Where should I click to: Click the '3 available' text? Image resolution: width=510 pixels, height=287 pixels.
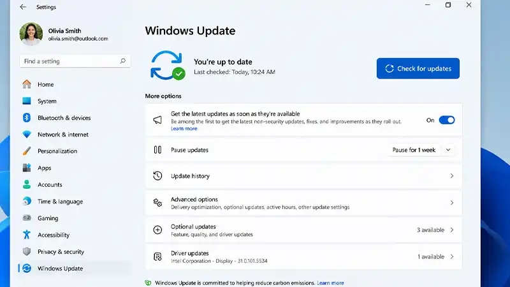pyautogui.click(x=430, y=230)
